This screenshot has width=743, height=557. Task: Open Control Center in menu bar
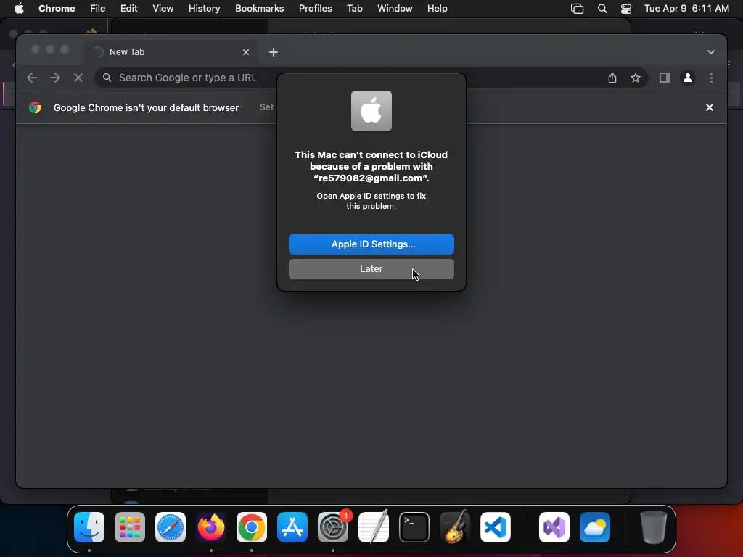tap(626, 8)
